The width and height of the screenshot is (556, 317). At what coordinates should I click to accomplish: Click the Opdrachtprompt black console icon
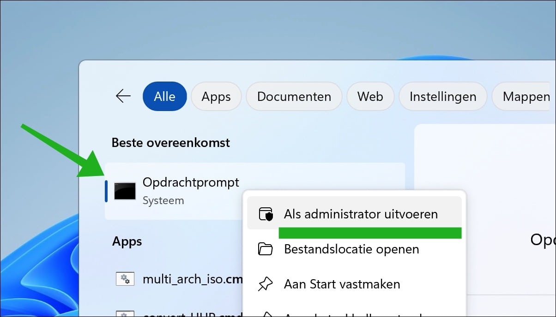(x=124, y=190)
